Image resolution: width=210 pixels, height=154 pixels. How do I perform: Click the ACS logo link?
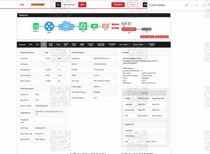[x=22, y=5]
